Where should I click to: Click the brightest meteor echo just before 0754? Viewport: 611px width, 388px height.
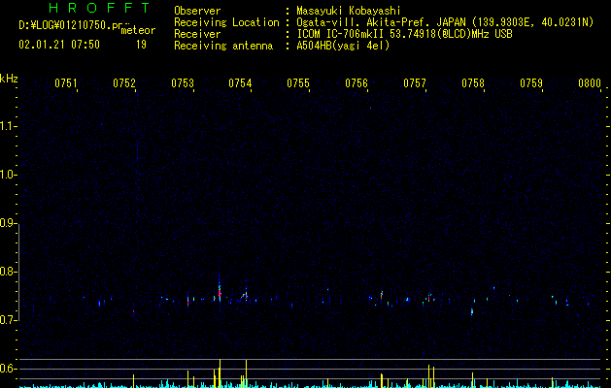pos(220,291)
